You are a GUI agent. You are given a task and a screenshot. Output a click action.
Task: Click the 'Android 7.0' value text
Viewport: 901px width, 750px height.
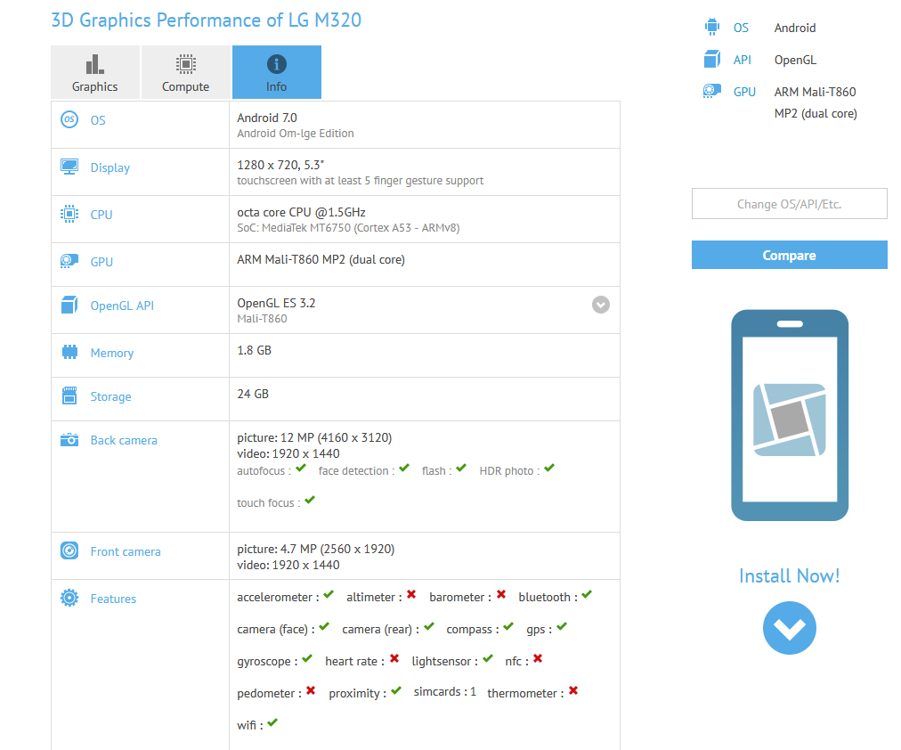267,118
